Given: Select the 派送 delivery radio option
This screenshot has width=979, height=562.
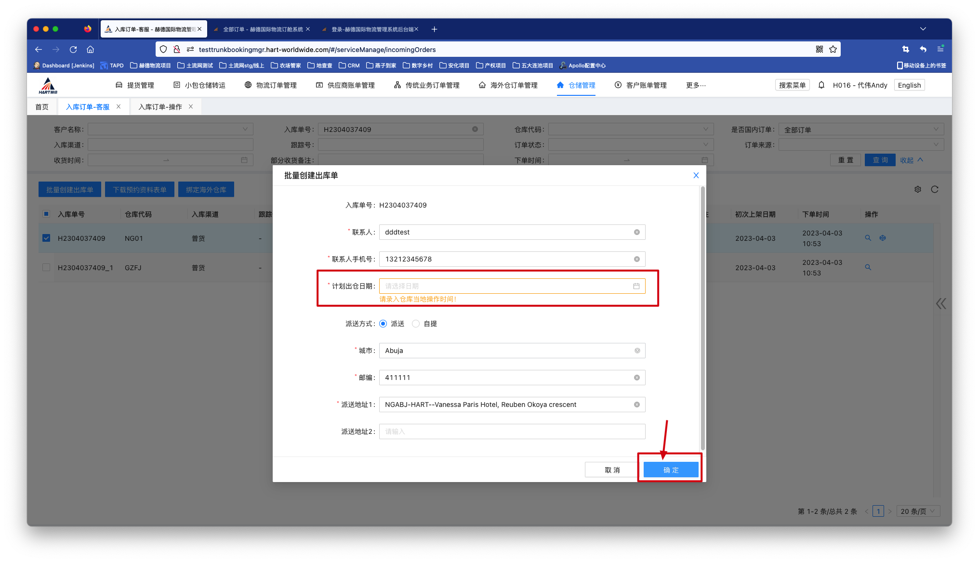Looking at the screenshot, I should [383, 324].
